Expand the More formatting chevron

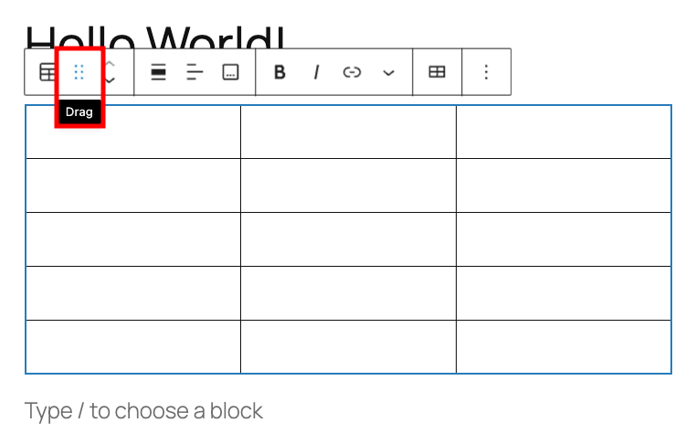[389, 73]
